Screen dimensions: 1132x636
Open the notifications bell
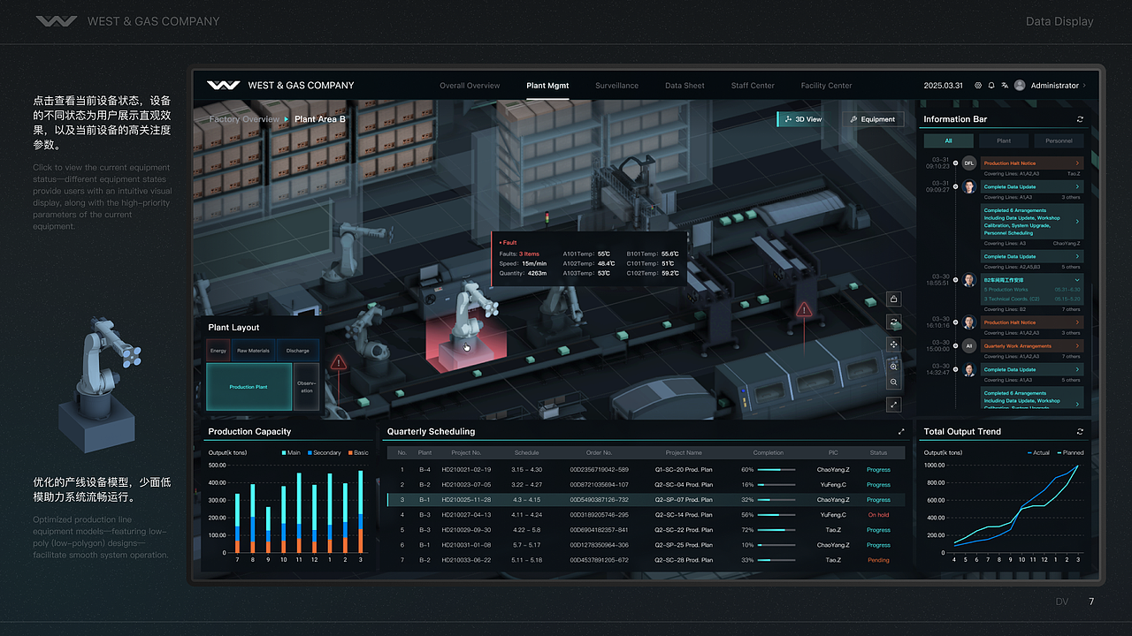coord(991,86)
